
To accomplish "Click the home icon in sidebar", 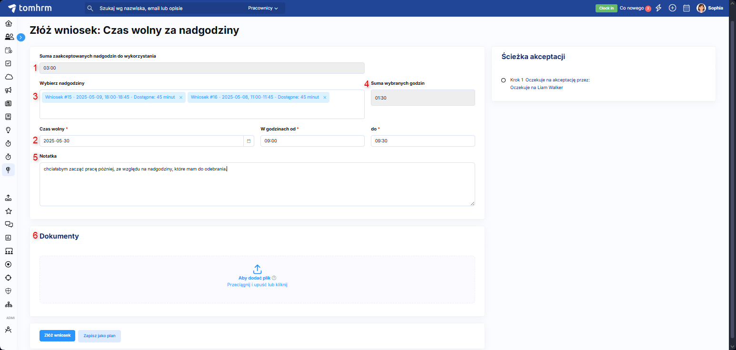I will (8, 23).
